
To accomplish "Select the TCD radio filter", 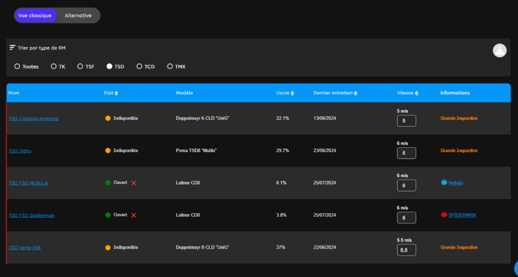I will 139,66.
